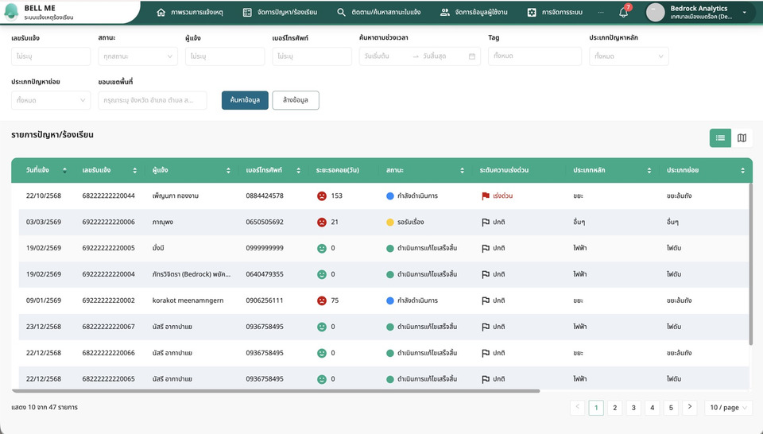Change the 10 / page size selector
Image resolution: width=763 pixels, height=434 pixels.
(728, 408)
